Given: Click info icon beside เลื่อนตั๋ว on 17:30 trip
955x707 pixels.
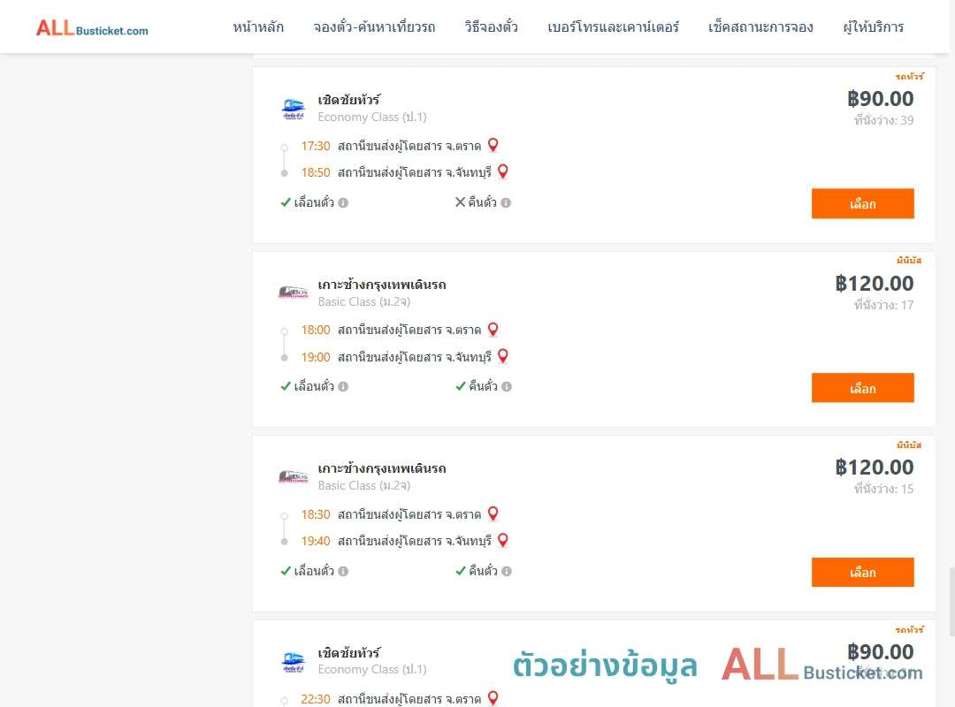Looking at the screenshot, I should [x=343, y=202].
